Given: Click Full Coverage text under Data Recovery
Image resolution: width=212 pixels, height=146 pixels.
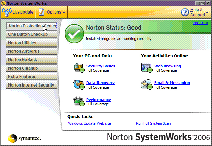Looking at the screenshot, I should (x=98, y=88).
